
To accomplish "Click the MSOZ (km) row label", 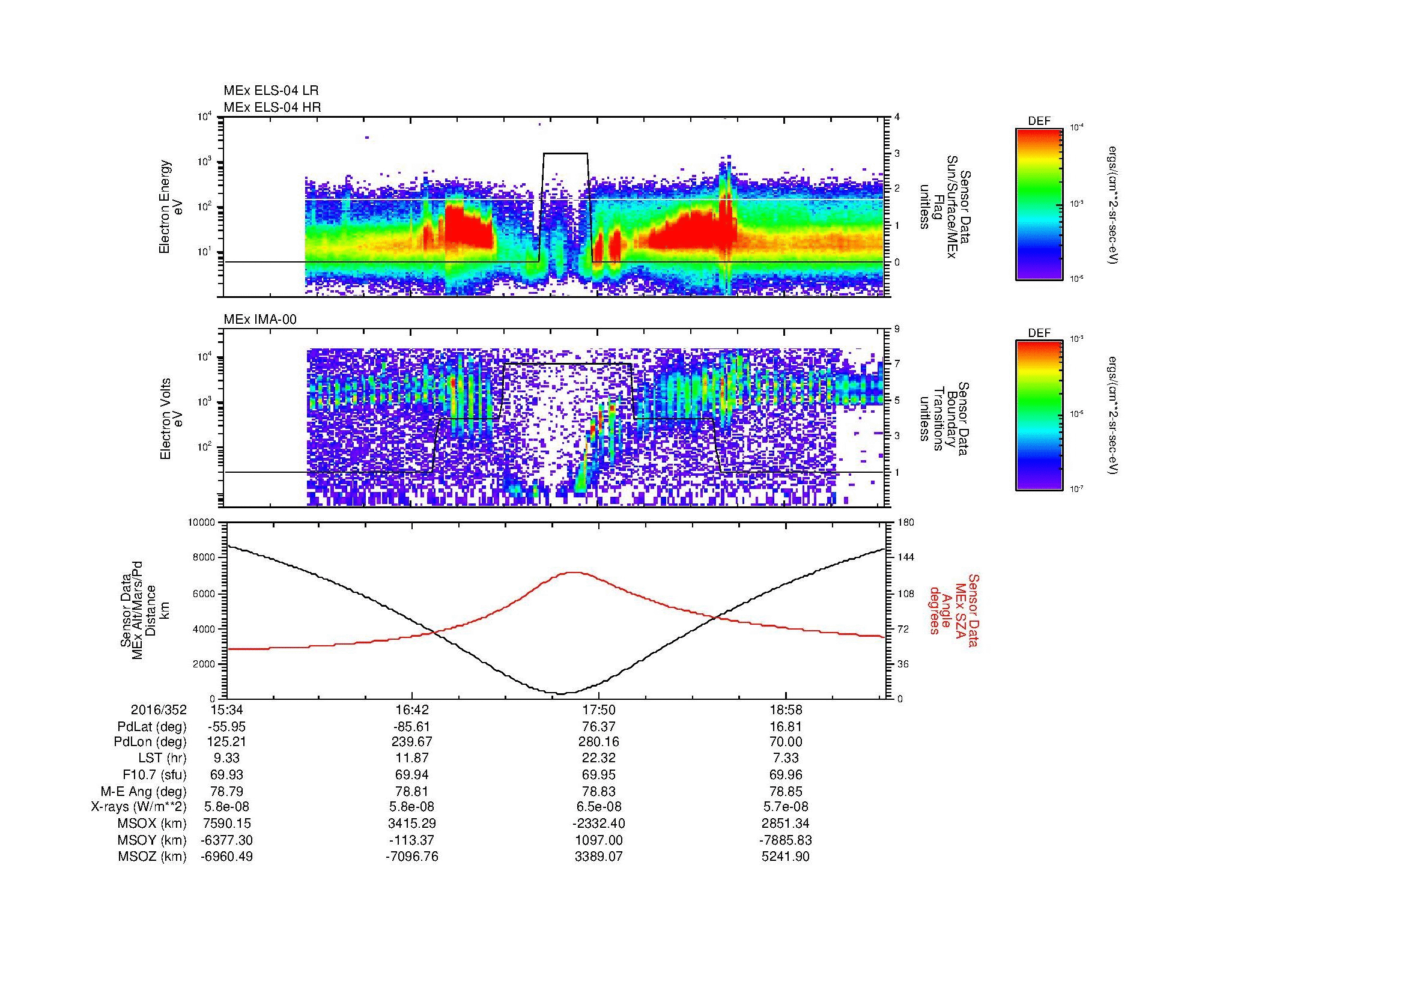I will [x=153, y=857].
